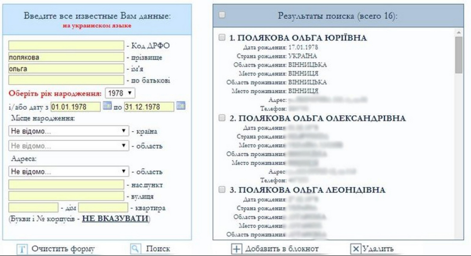Click the delete X icon
Viewport: 471px width, 256px height.
click(x=356, y=249)
